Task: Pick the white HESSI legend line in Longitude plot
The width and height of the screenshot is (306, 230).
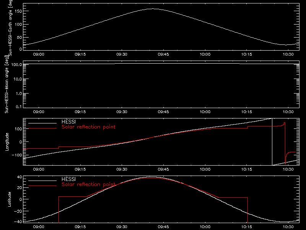Action: 42,123
